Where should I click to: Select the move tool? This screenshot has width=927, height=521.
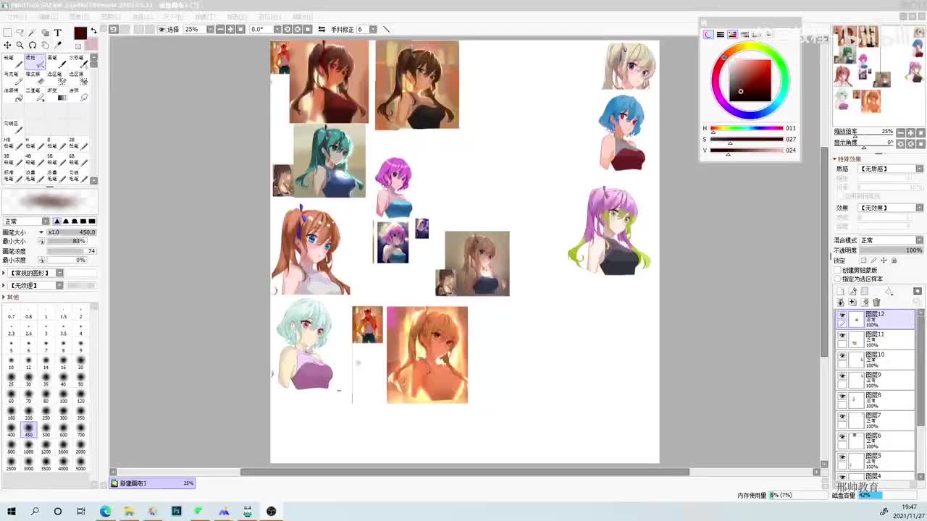pyautogui.click(x=7, y=45)
